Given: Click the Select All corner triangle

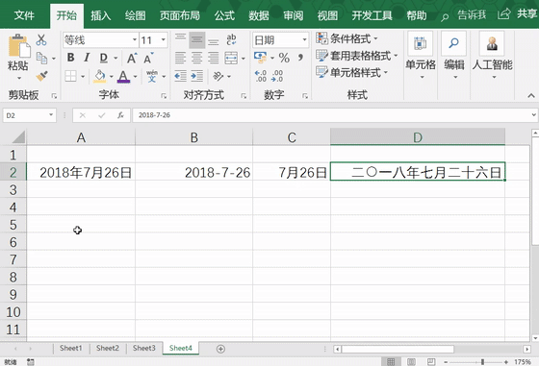Looking at the screenshot, I should pyautogui.click(x=18, y=137).
